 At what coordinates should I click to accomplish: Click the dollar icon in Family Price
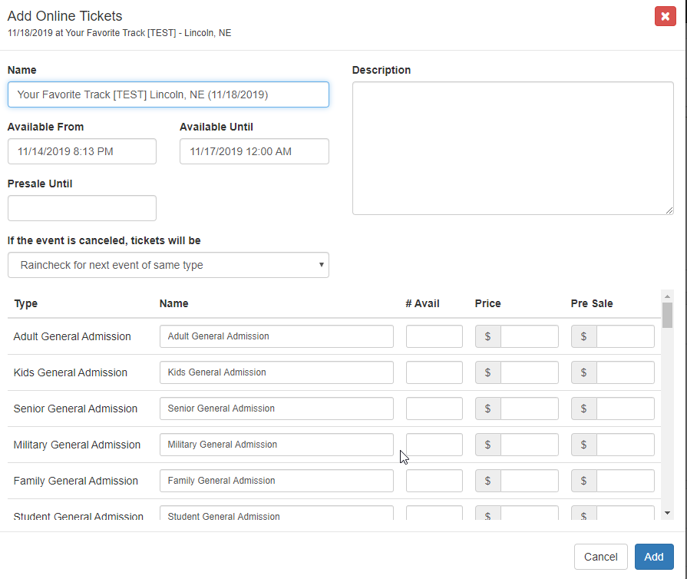point(488,481)
